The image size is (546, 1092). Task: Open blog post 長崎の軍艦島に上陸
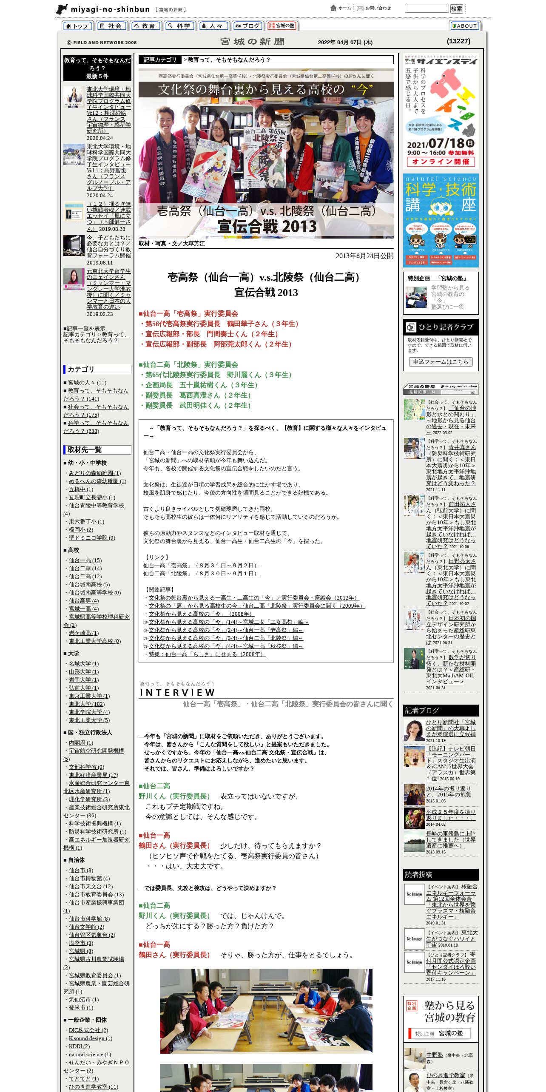click(x=451, y=840)
